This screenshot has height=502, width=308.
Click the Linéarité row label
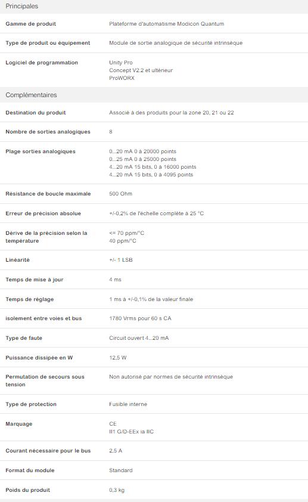click(18, 260)
